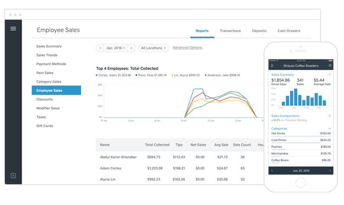Sort table by Total Collected header

(x=157, y=145)
